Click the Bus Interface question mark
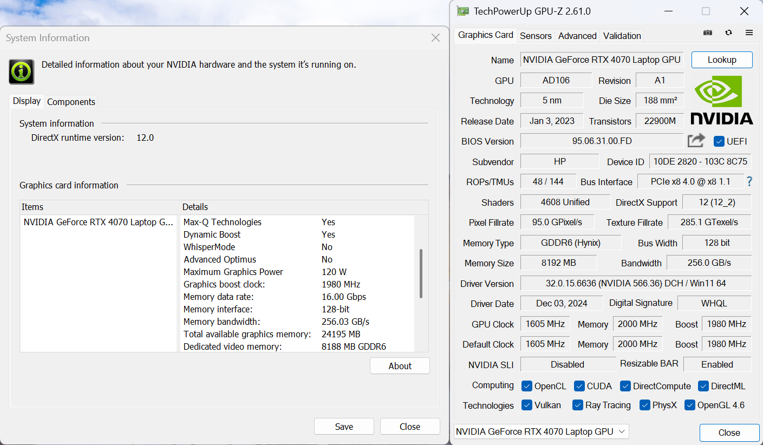763x445 pixels. coord(749,181)
